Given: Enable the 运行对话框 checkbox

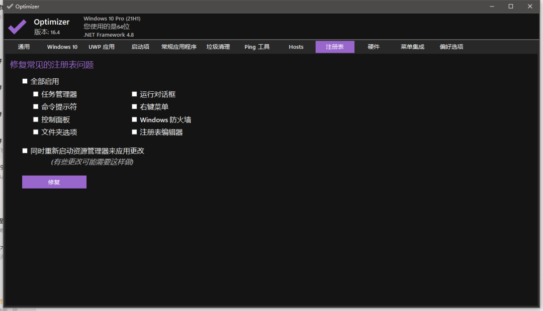Looking at the screenshot, I should pos(134,94).
